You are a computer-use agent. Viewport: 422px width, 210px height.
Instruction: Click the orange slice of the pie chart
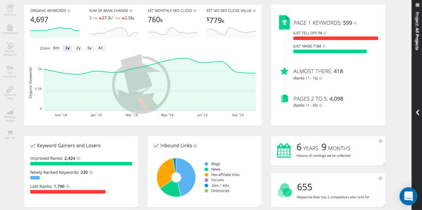pyautogui.click(x=165, y=172)
